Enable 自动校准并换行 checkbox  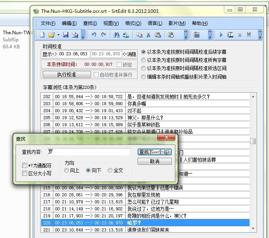point(96,75)
